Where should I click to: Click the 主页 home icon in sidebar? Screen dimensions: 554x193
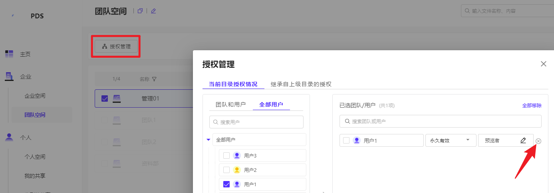pos(9,54)
